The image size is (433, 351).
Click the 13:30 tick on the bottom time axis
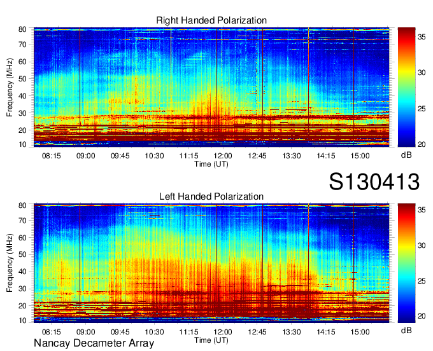coord(292,332)
